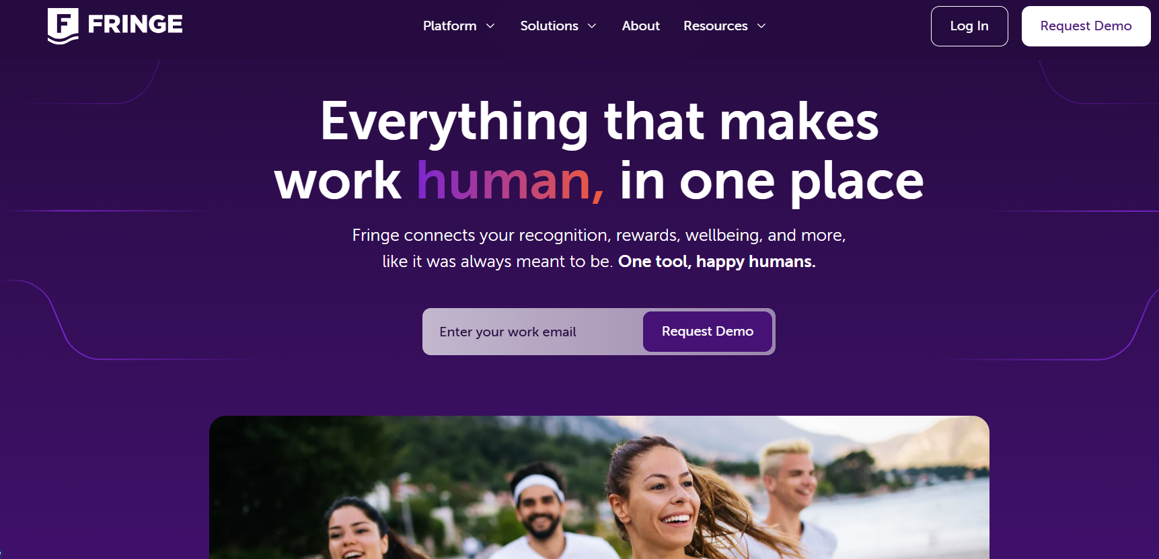Expand the Platform chevron arrow
Image resolution: width=1159 pixels, height=559 pixels.
[x=490, y=26]
